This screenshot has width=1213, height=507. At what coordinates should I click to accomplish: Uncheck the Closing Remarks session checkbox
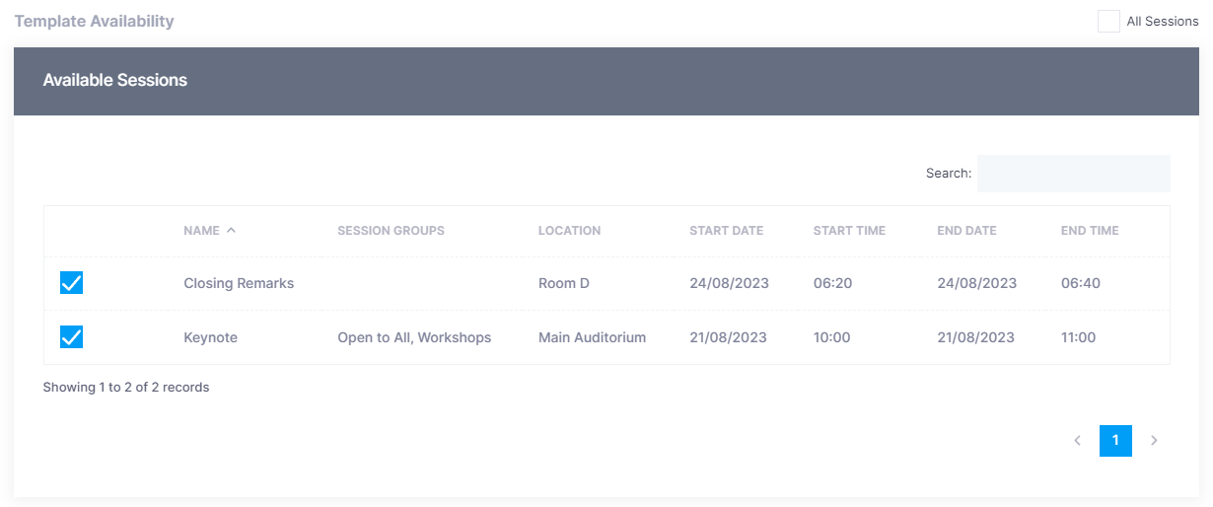[x=71, y=283]
